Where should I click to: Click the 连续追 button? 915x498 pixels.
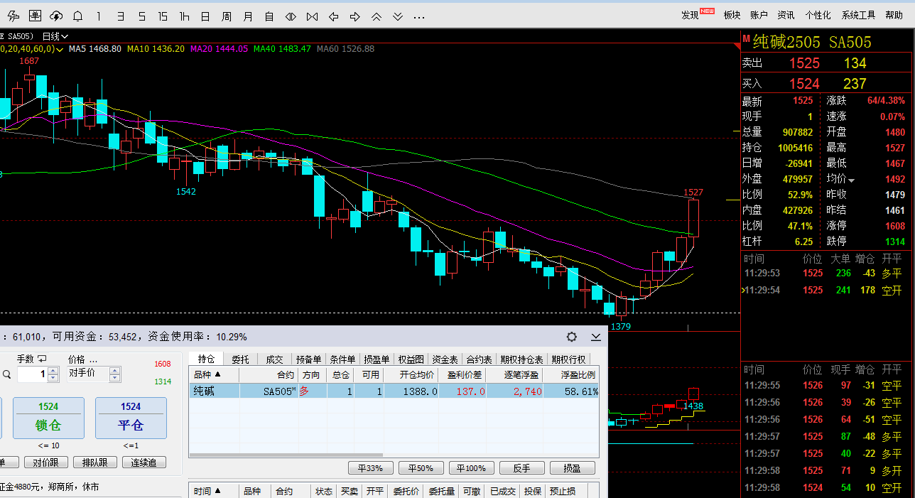click(x=144, y=462)
